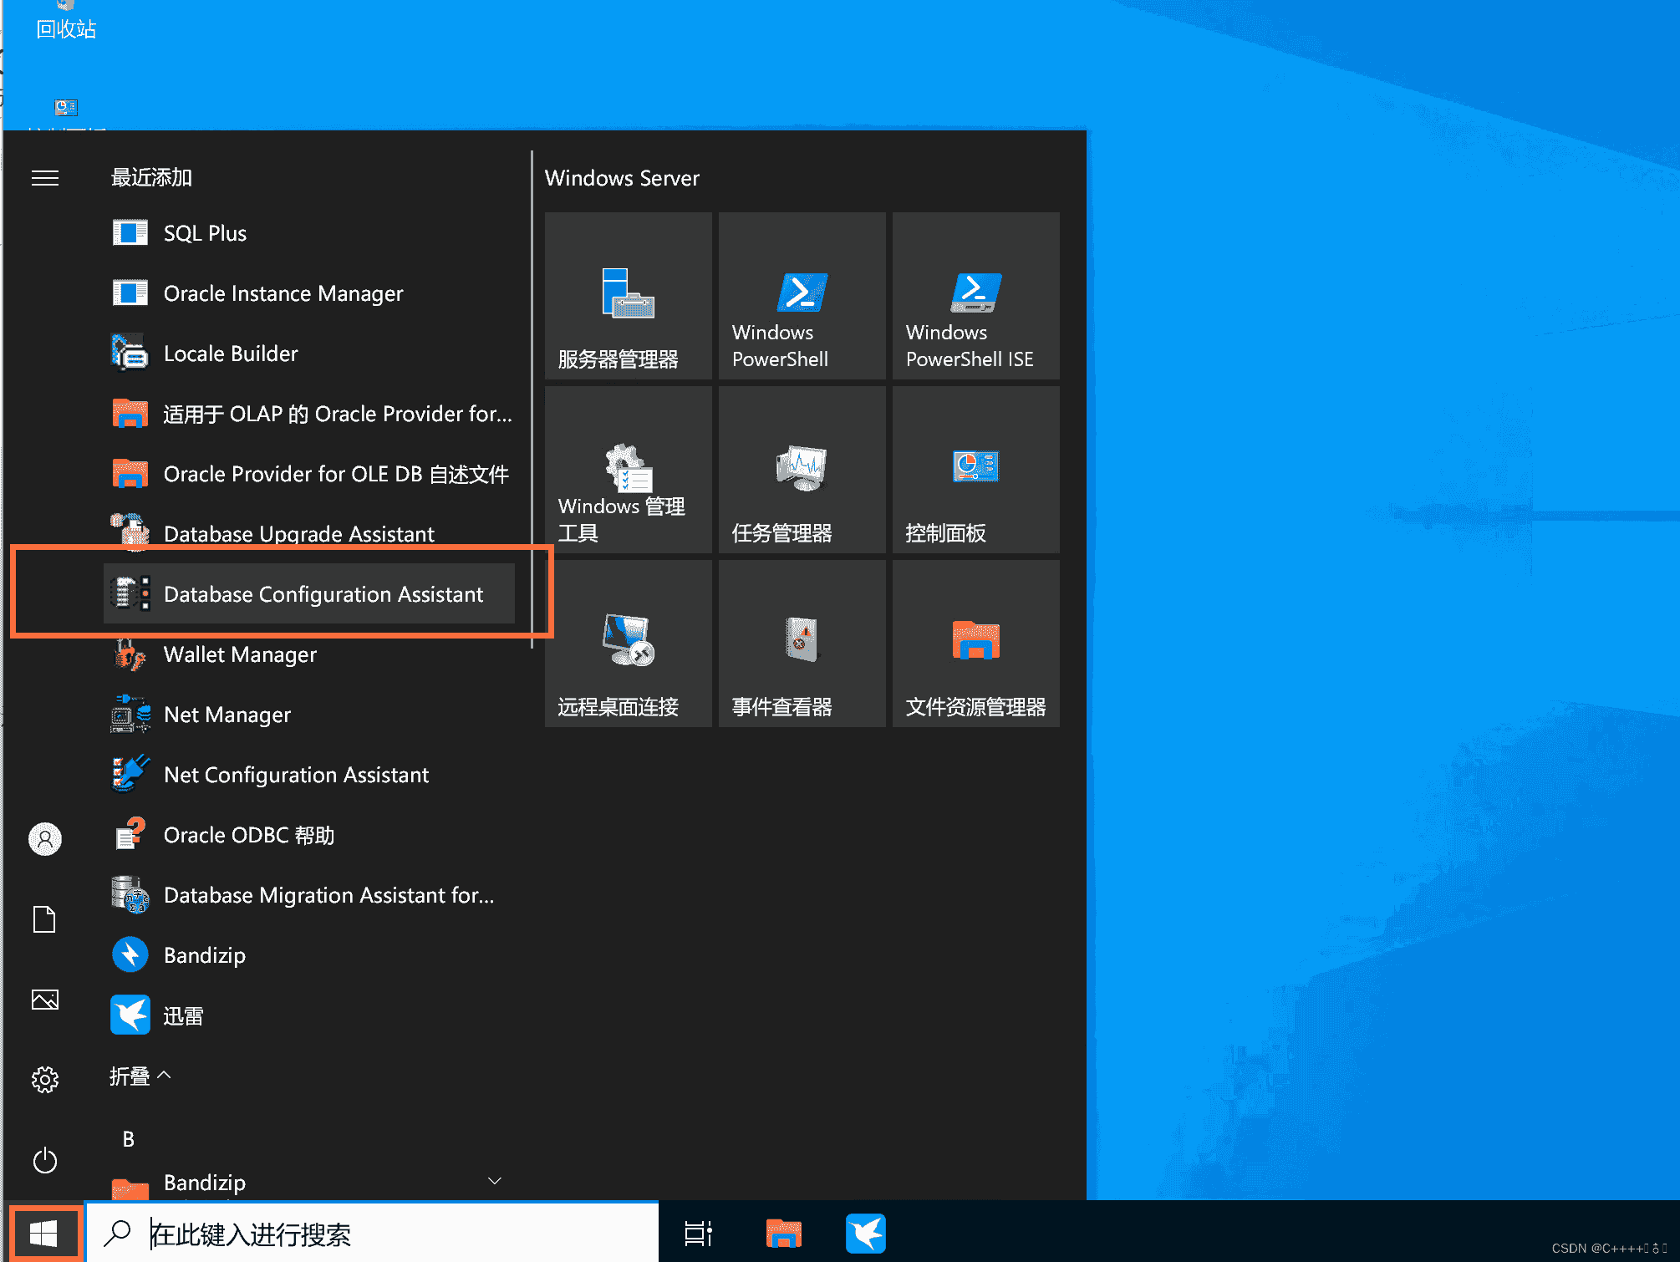Open the Power options button
This screenshot has width=1680, height=1262.
coord(45,1160)
